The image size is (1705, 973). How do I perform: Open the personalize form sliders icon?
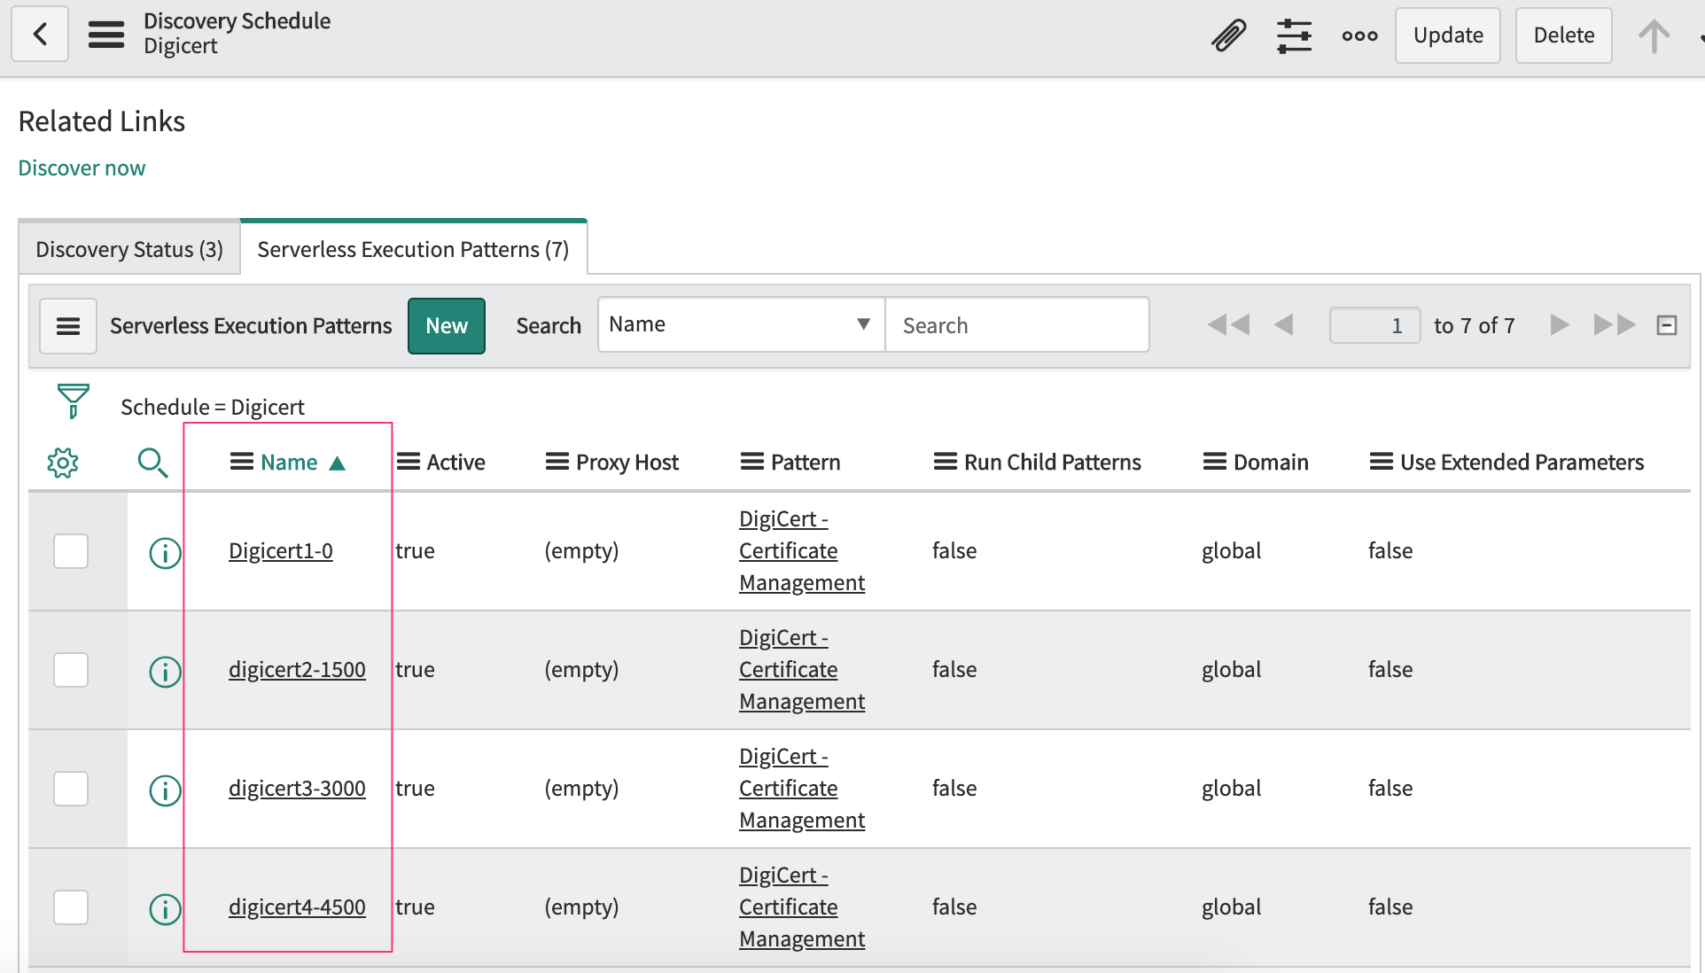1294,35
